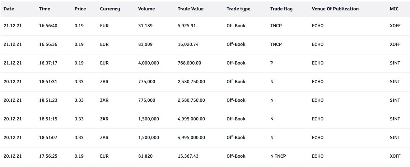Select the 16:56:40 time cell
Screen dimensions: 410x167
tap(48, 26)
